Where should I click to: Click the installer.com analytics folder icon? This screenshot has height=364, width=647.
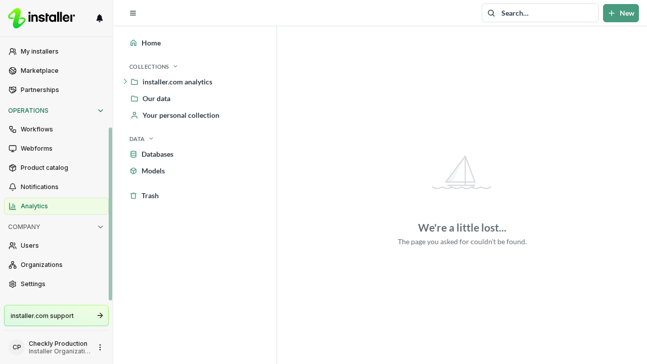(134, 82)
